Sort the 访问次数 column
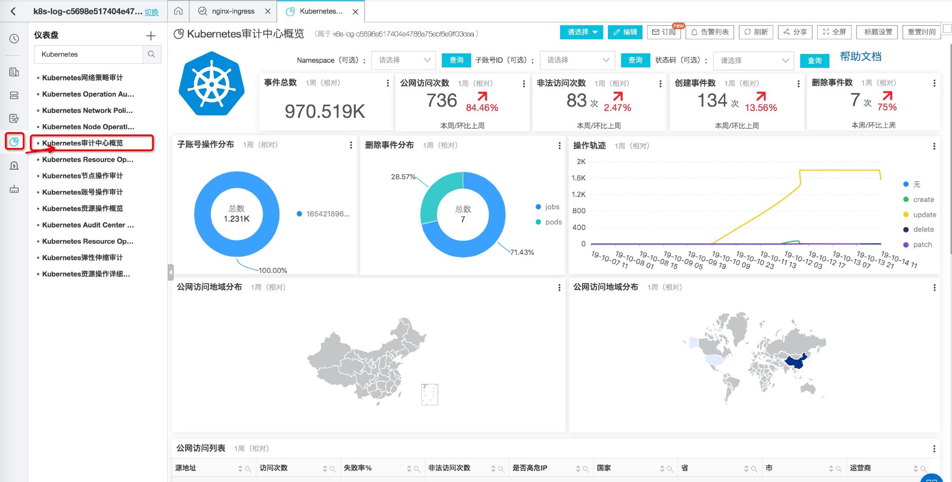This screenshot has width=952, height=482. pos(325,469)
